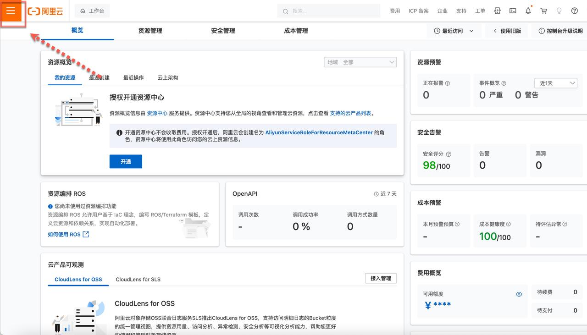Image resolution: width=587 pixels, height=335 pixels.
Task: Click the 工作台 home button
Action: pyautogui.click(x=92, y=11)
